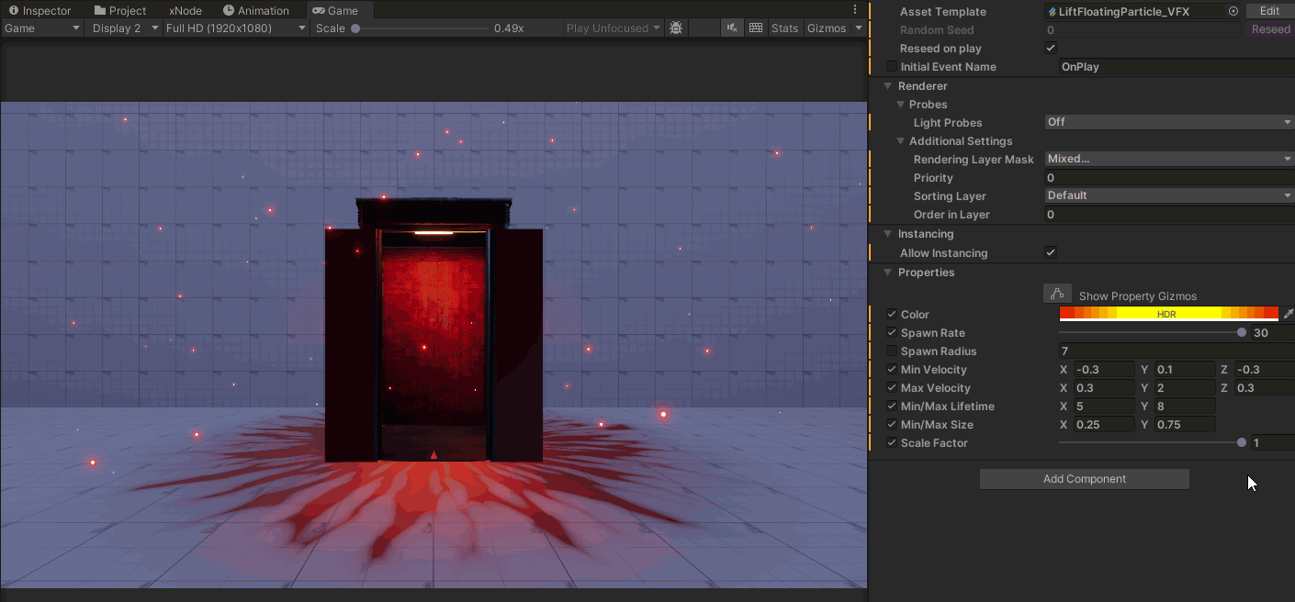Screen dimensions: 1295x602
Task: Click the Spawn Radius value field
Action: coord(1177,351)
